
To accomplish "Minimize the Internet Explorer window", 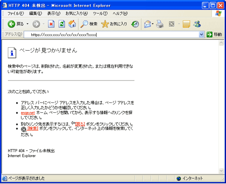I will [x=205, y=6].
